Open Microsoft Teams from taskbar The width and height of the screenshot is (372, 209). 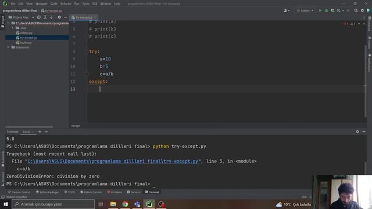point(137,204)
